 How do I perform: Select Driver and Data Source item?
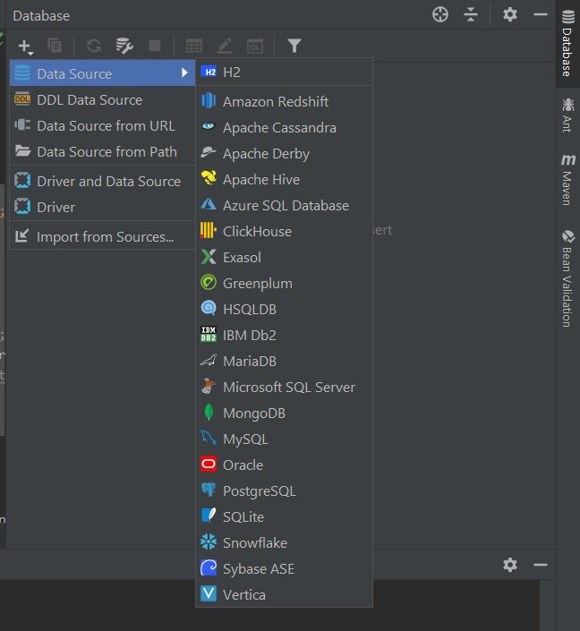tap(102, 181)
